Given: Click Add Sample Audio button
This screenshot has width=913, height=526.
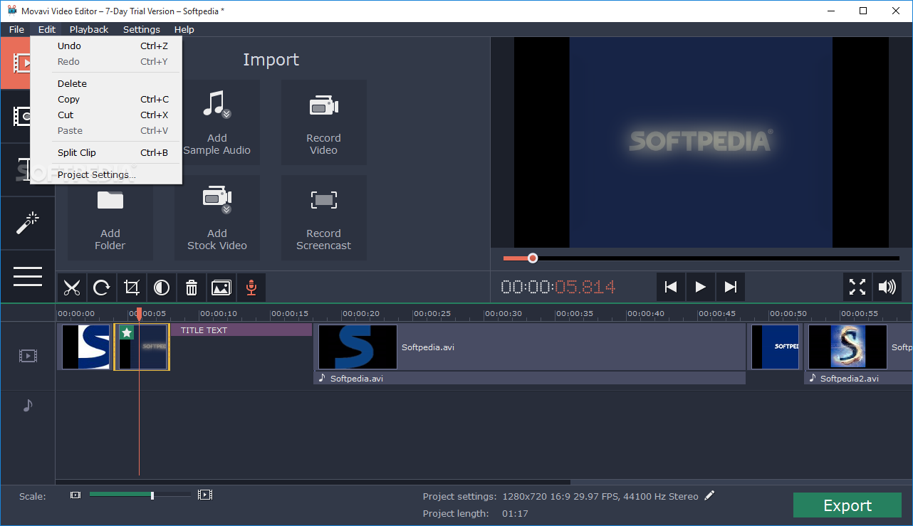Looking at the screenshot, I should [217, 122].
